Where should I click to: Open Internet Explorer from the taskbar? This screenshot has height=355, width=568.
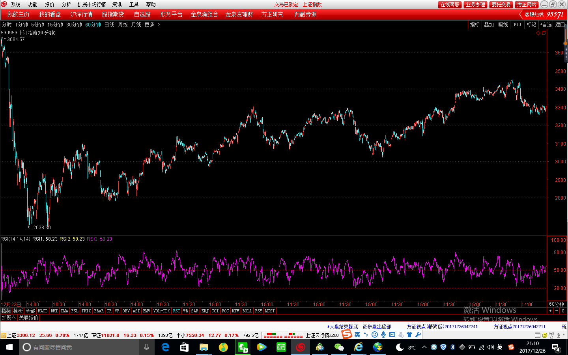358,347
